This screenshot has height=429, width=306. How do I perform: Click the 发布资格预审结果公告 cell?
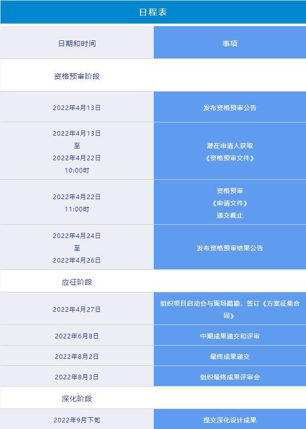pos(230,247)
